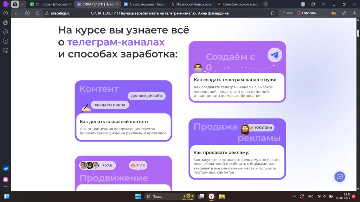Click the screenshot tool icon in left sidebar
The height and width of the screenshot is (202, 360).
click(6, 50)
